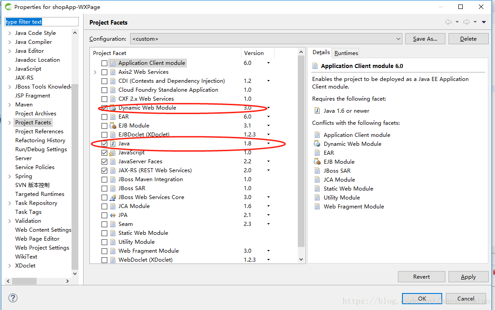Click the help question mark icon
The width and height of the screenshot is (495, 310).
(x=13, y=298)
